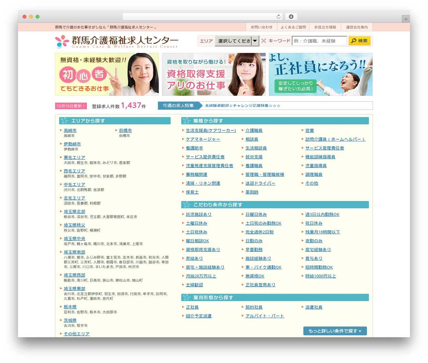Filter by 主婦歓迎 condition
Viewport: 428px width, 363px height.
pyautogui.click(x=194, y=285)
